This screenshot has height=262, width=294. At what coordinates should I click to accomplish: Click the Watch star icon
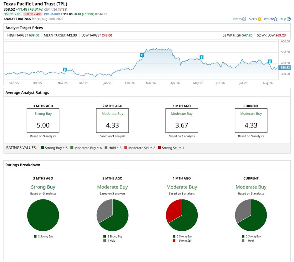point(275,19)
